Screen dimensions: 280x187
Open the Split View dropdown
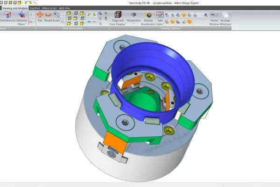pos(160,18)
